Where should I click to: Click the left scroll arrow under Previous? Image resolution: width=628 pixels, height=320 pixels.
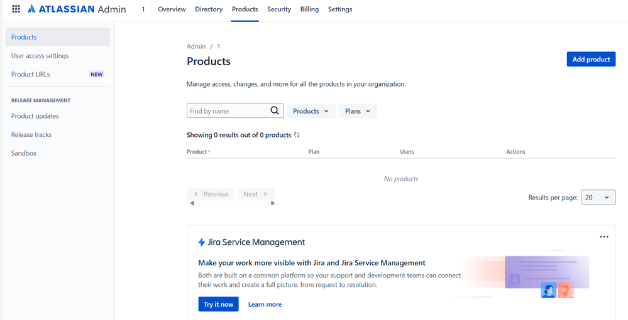point(192,203)
